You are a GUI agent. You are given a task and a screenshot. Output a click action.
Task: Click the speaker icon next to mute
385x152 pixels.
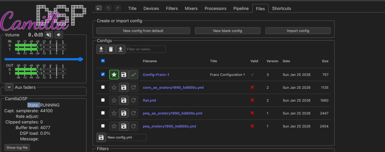(x=59, y=35)
